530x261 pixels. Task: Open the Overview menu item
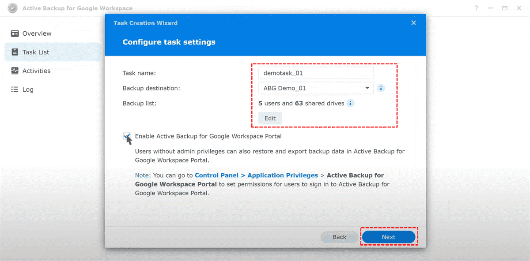(x=37, y=34)
